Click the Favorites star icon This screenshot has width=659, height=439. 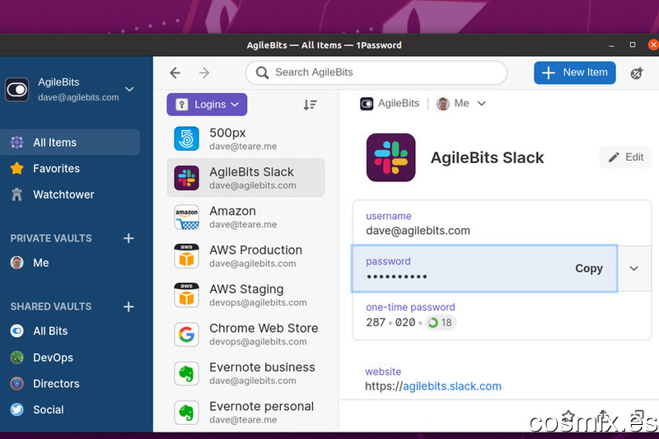click(x=16, y=169)
